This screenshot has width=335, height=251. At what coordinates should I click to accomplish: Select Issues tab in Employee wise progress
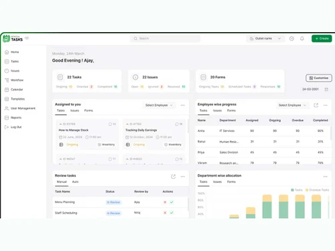click(217, 110)
